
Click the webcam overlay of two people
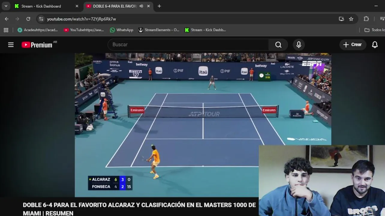coord(322,181)
